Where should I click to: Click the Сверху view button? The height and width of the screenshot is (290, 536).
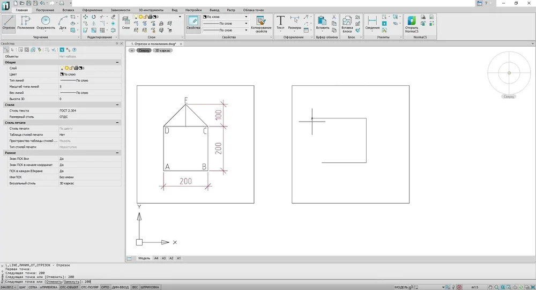tap(144, 50)
